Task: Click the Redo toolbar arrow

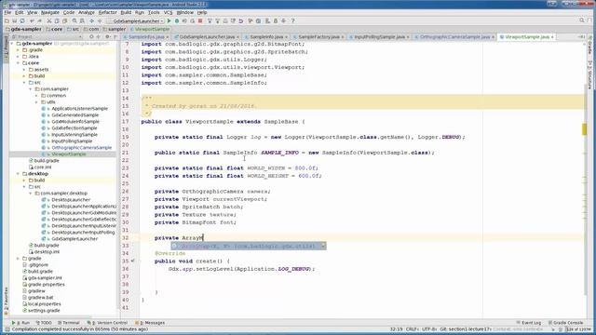Action: [x=39, y=20]
